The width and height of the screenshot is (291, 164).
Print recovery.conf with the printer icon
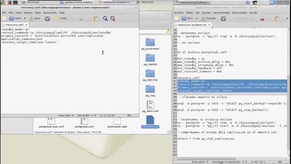click(47, 18)
